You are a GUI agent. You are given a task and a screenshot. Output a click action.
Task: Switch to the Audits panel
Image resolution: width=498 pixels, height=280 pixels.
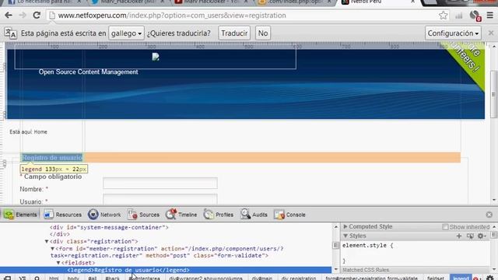click(x=254, y=215)
